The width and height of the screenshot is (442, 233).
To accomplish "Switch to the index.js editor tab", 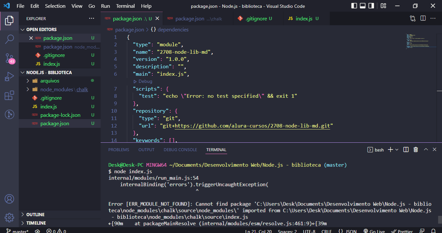I will coord(306,19).
